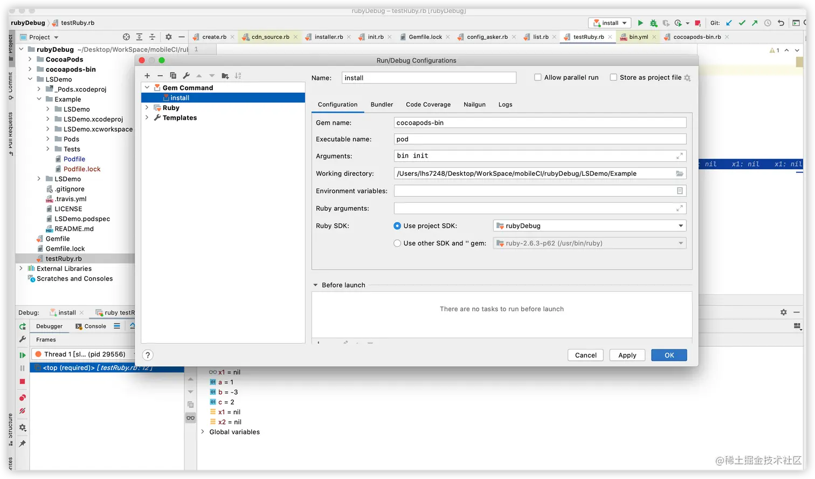View breakpoints in debug sidebar

click(x=23, y=398)
